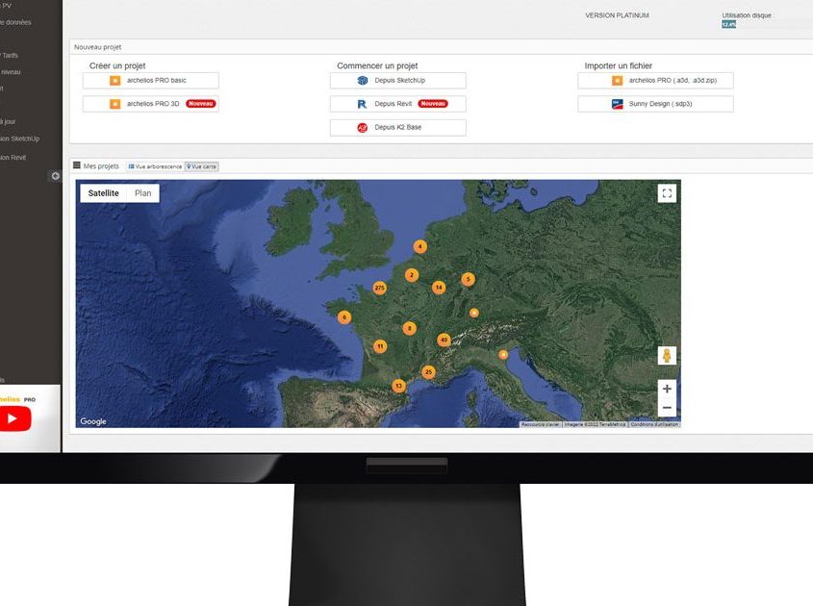Start a project from Revit

[x=397, y=104]
